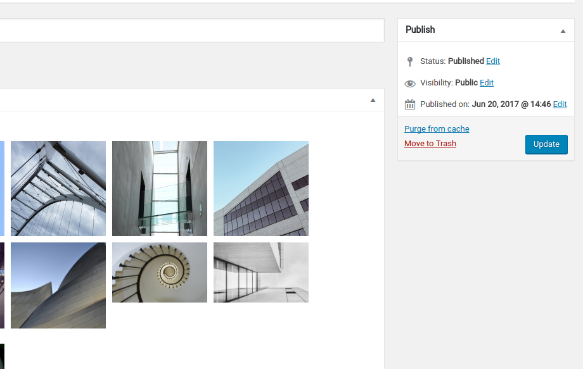Select the white modern terrace building thumbnail
583x369 pixels.
coord(261,272)
